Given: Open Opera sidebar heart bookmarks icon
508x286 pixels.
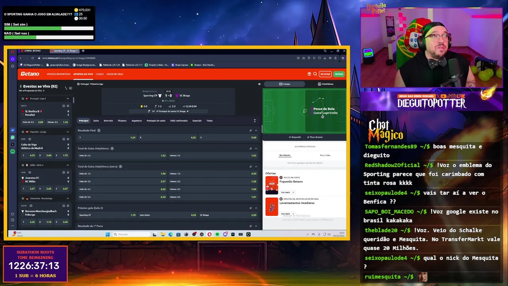Looking at the screenshot, I should click(13, 214).
